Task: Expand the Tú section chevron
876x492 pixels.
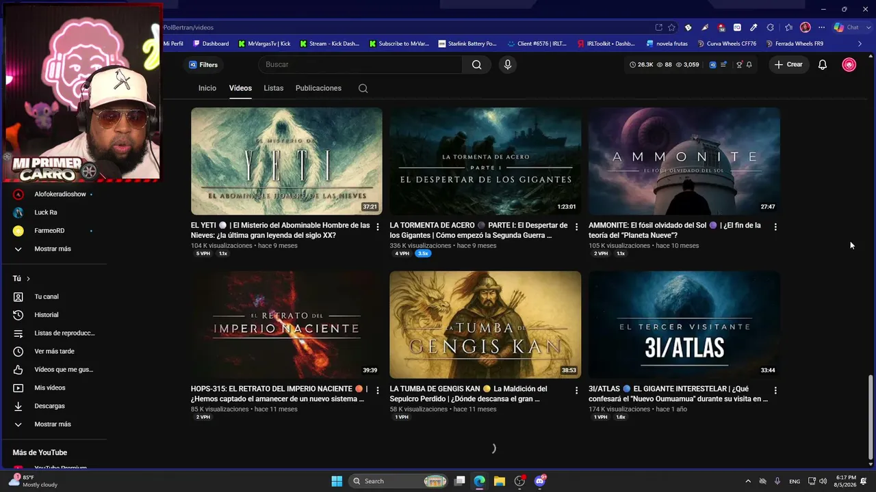Action: (x=28, y=279)
